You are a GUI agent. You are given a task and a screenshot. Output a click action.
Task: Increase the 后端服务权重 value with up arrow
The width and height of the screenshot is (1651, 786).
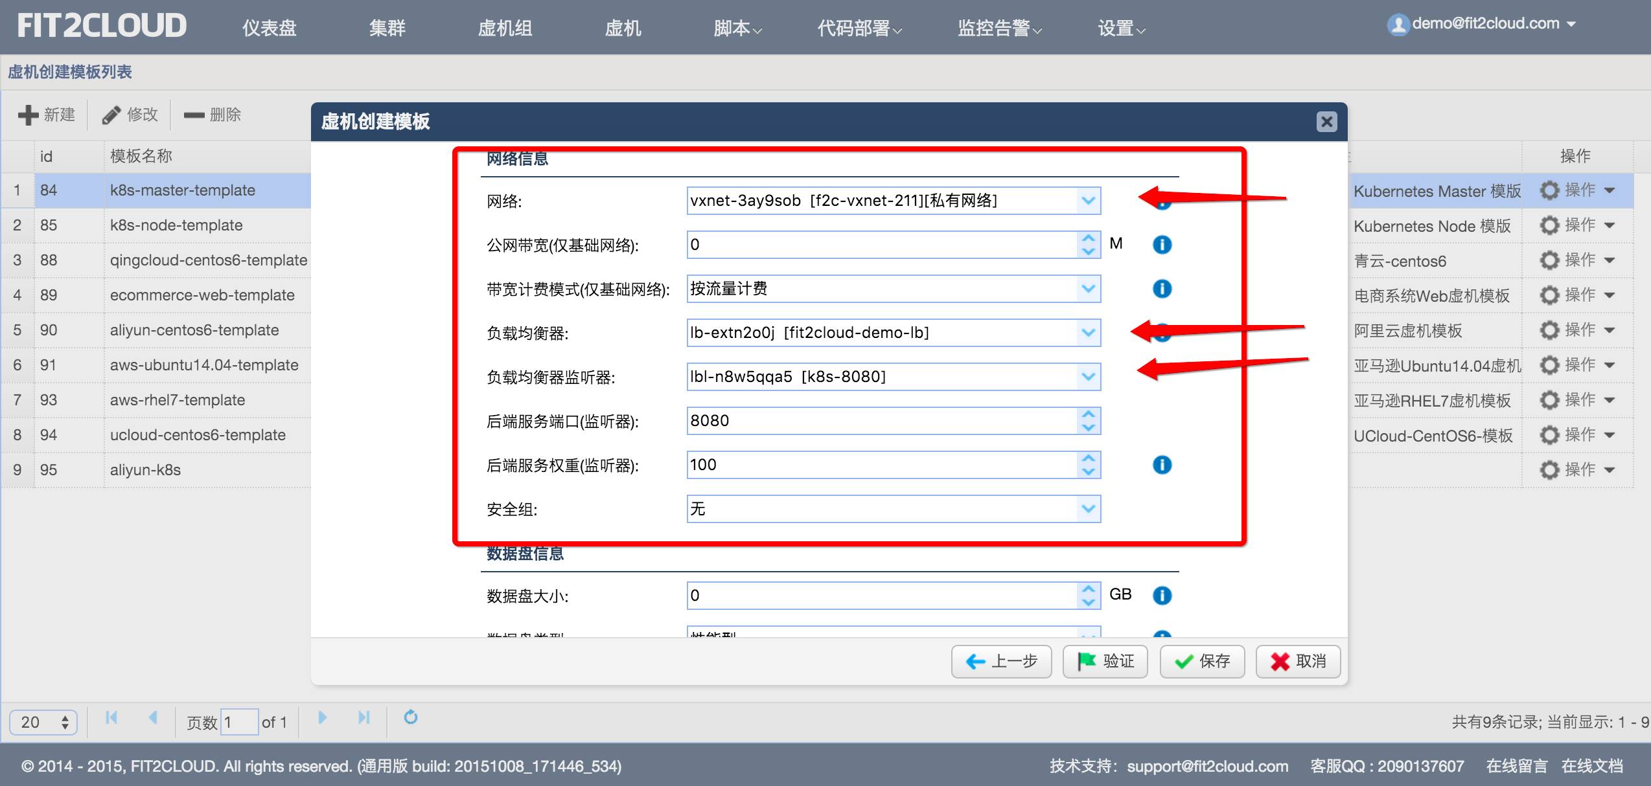pos(1088,458)
